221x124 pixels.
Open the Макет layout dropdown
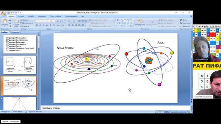[x=25, y=20]
